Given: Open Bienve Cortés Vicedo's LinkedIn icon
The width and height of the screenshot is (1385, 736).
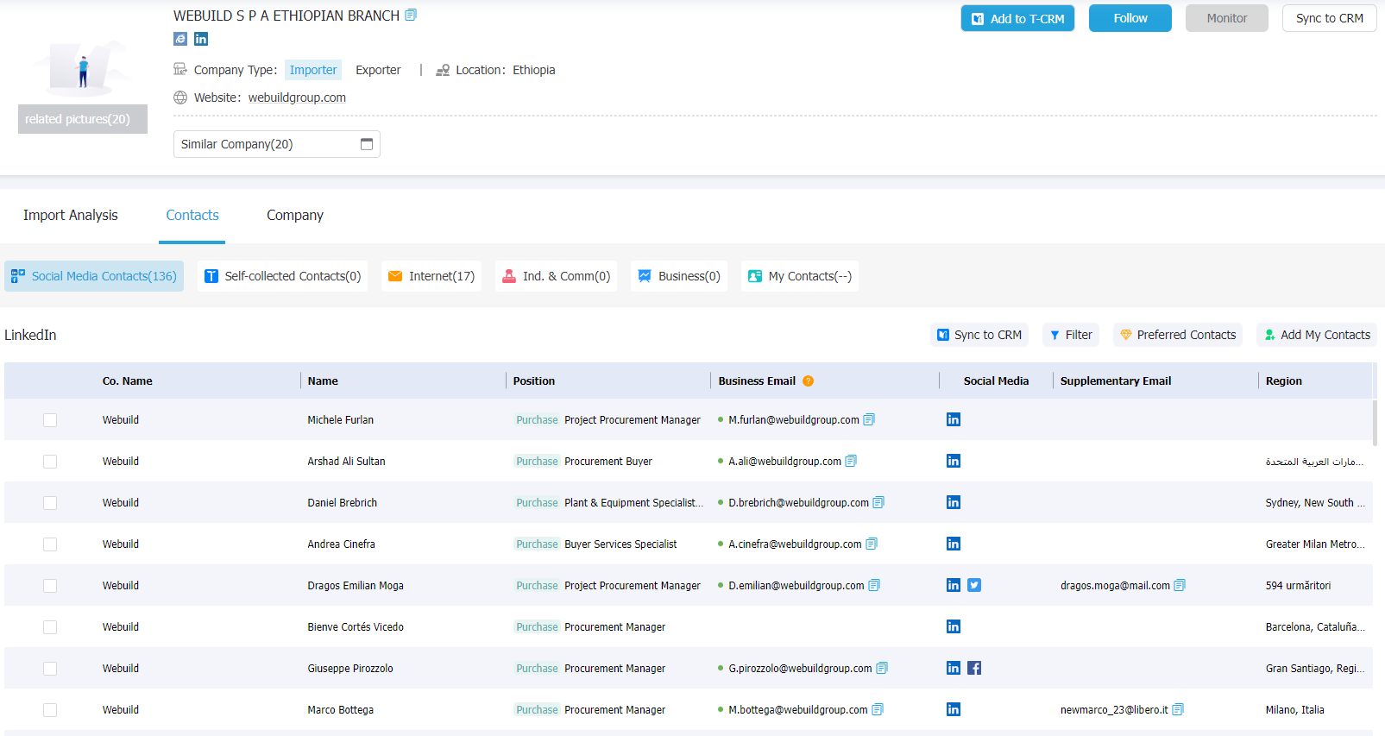Looking at the screenshot, I should (954, 626).
